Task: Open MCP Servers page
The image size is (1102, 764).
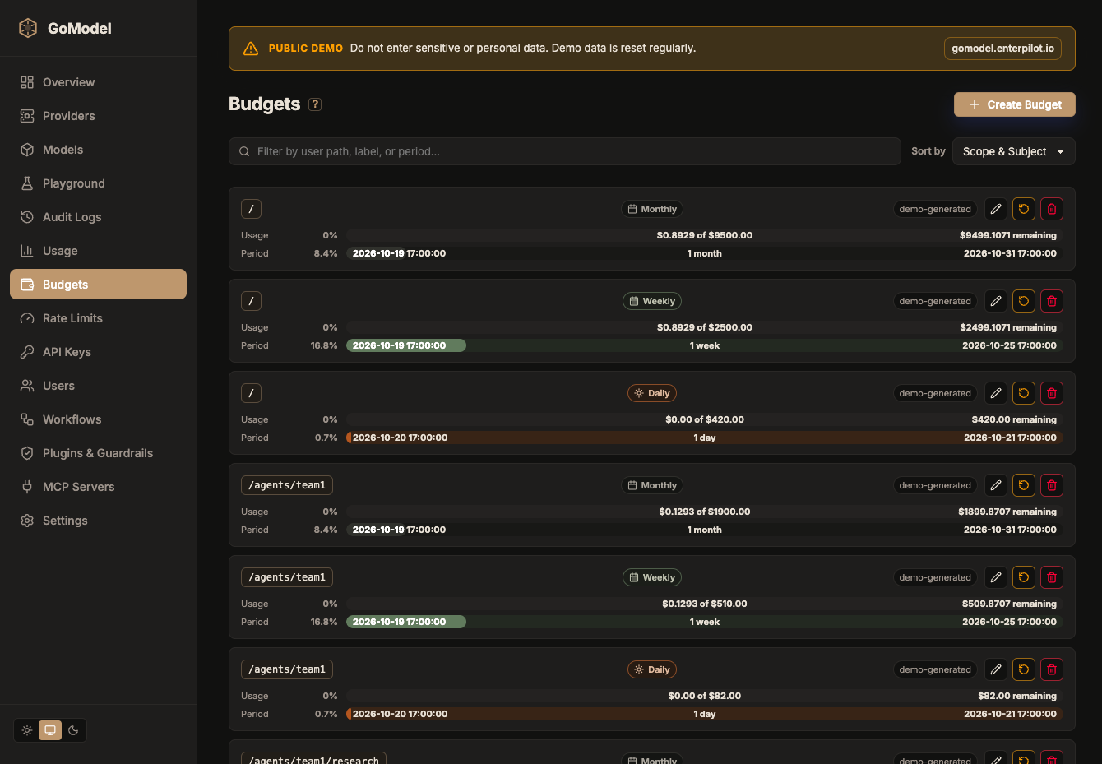Action: pos(98,487)
